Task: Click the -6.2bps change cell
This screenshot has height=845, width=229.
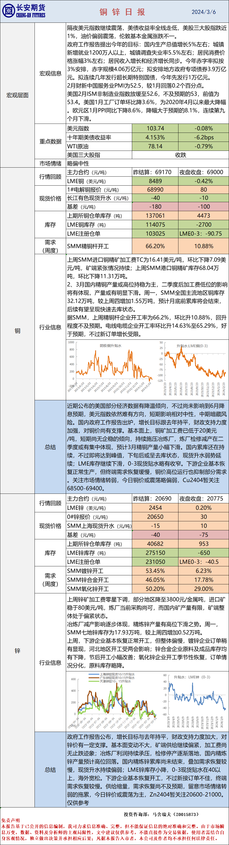Action: pos(203,137)
